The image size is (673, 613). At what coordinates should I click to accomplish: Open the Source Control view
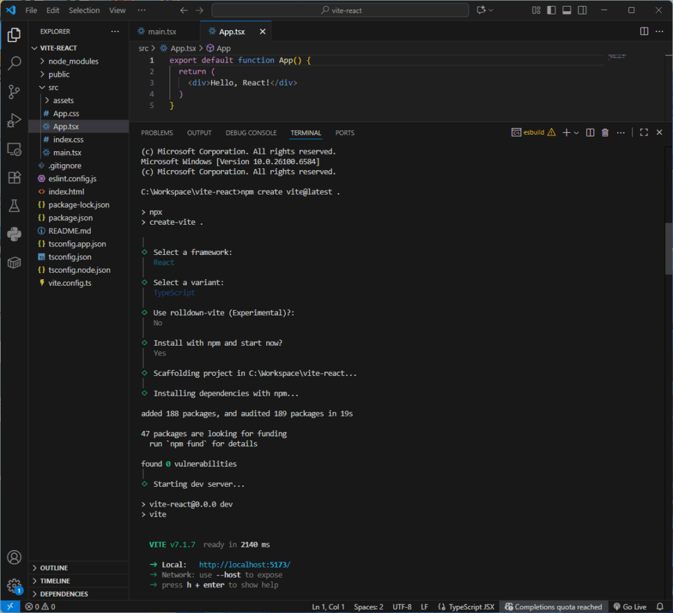coord(14,92)
